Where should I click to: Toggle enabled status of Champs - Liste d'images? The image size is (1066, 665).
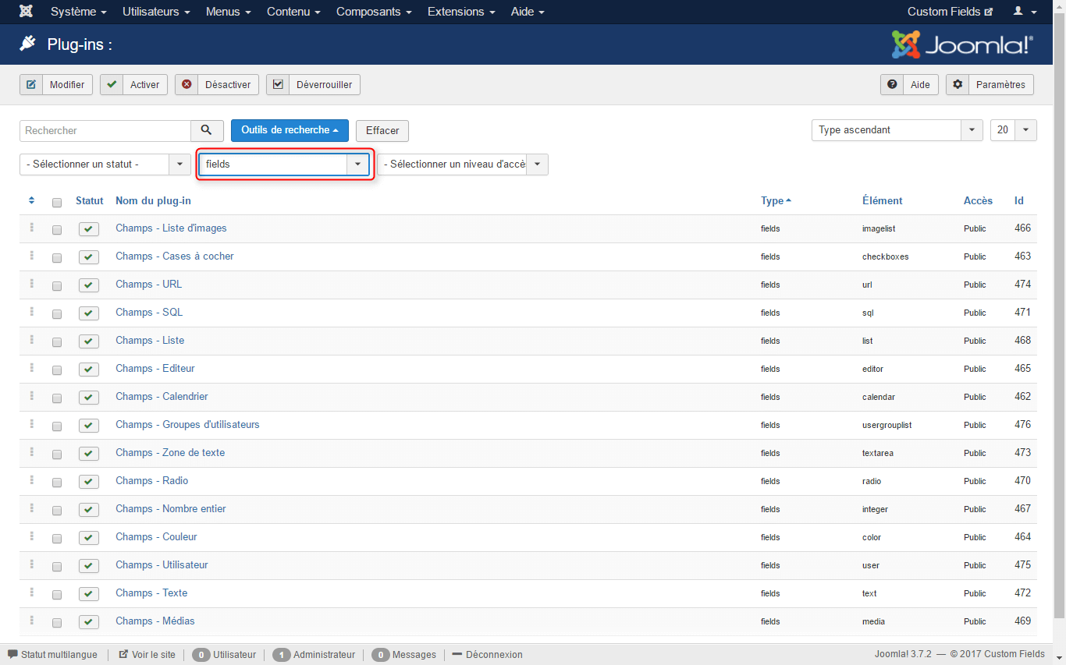tap(89, 229)
